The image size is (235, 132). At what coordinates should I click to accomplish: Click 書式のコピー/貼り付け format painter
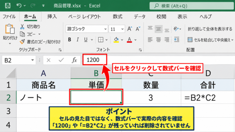coord(40,42)
